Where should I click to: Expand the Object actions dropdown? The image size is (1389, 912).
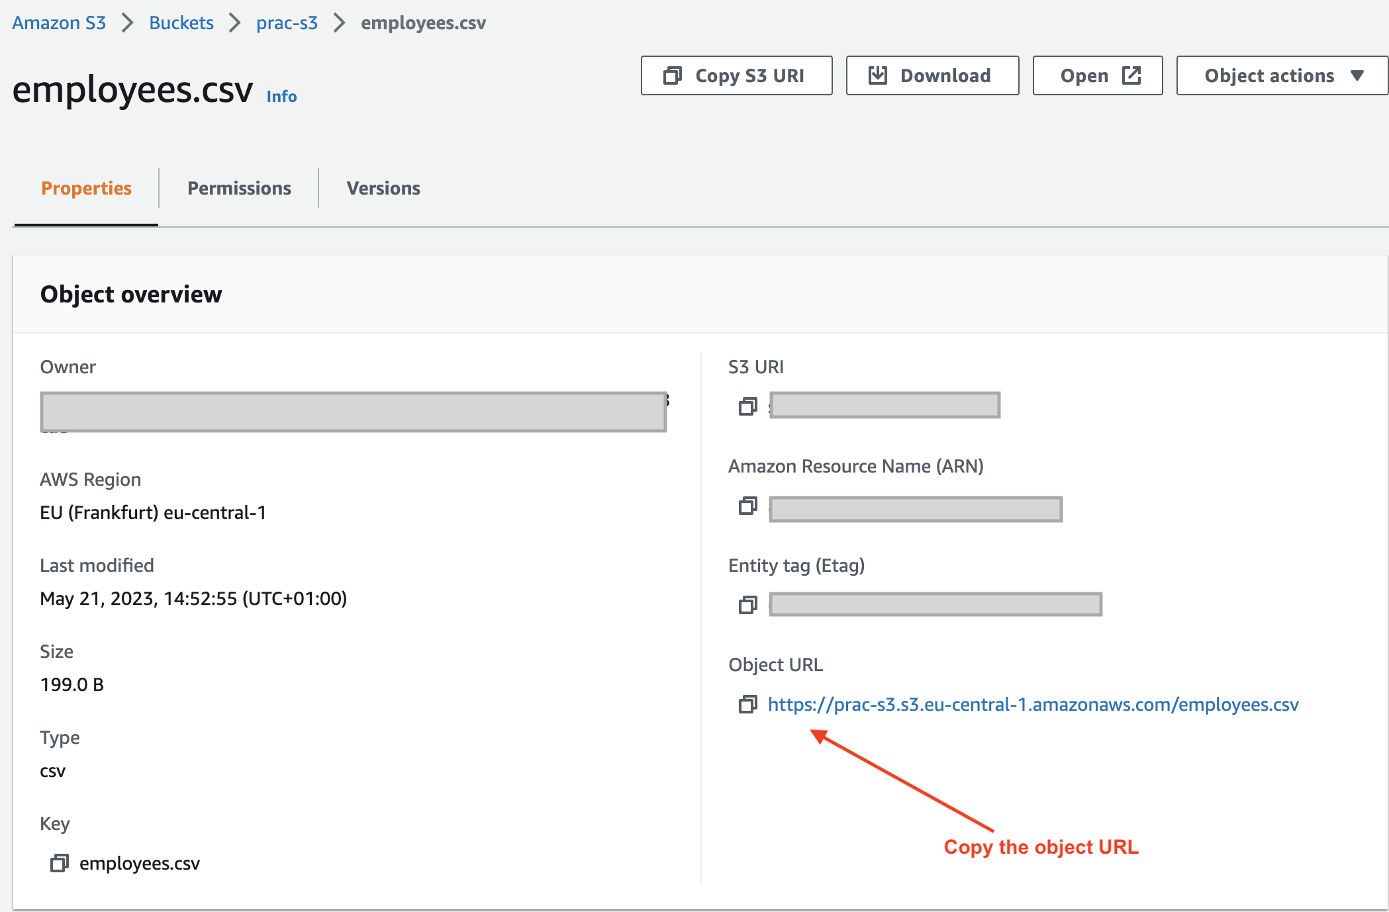pyautogui.click(x=1282, y=75)
